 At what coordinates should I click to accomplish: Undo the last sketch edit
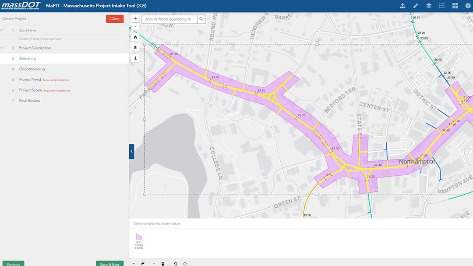coord(176,263)
